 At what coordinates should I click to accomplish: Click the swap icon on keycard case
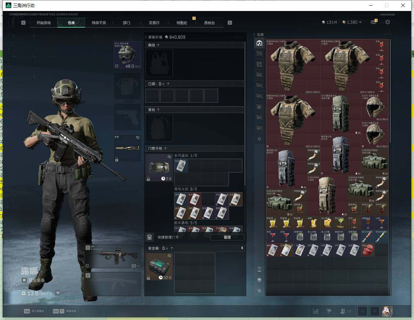tap(169, 157)
